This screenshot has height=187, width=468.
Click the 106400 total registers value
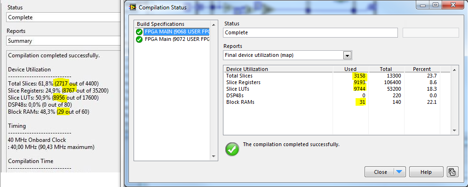click(x=392, y=82)
